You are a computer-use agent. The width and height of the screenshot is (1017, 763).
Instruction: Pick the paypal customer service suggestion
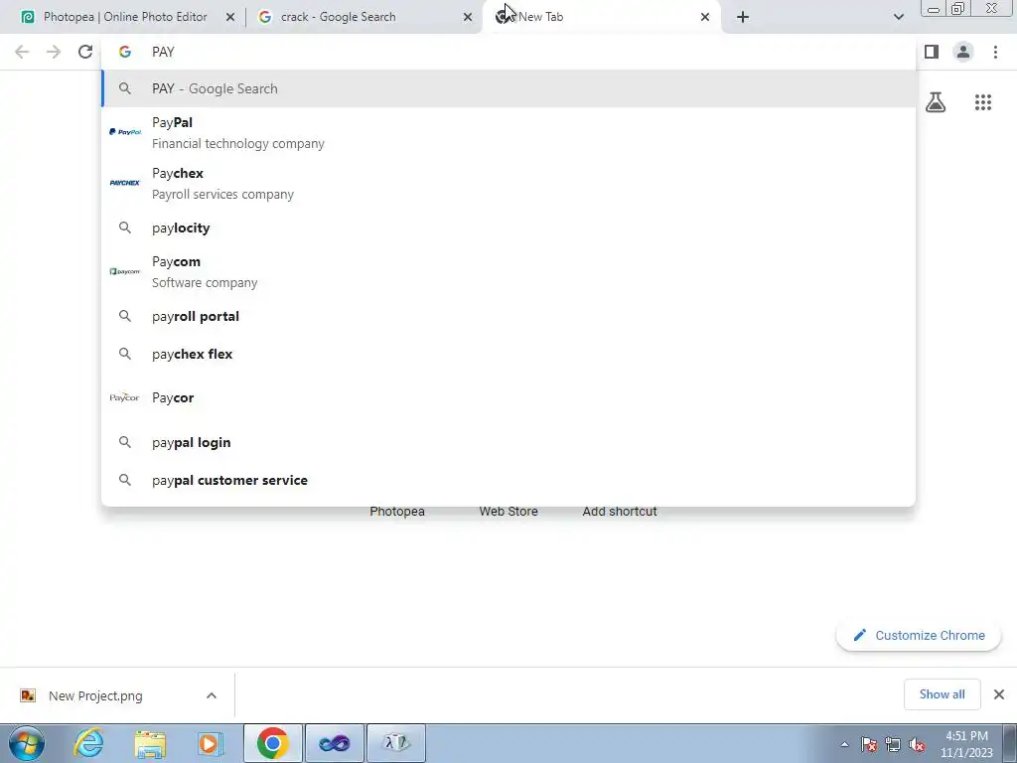tap(508, 480)
